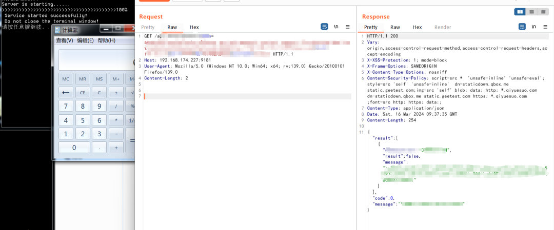Image resolution: width=554 pixels, height=230 pixels.
Task: Click "code":0 in JSON response
Action: click(x=384, y=198)
